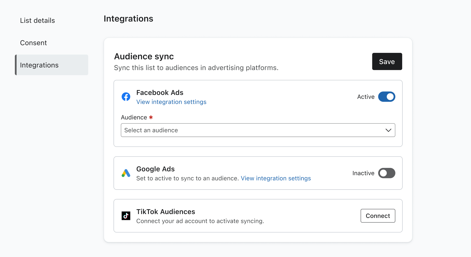471x257 pixels.
Task: Click the chevron arrow in the Audience field
Action: 388,130
